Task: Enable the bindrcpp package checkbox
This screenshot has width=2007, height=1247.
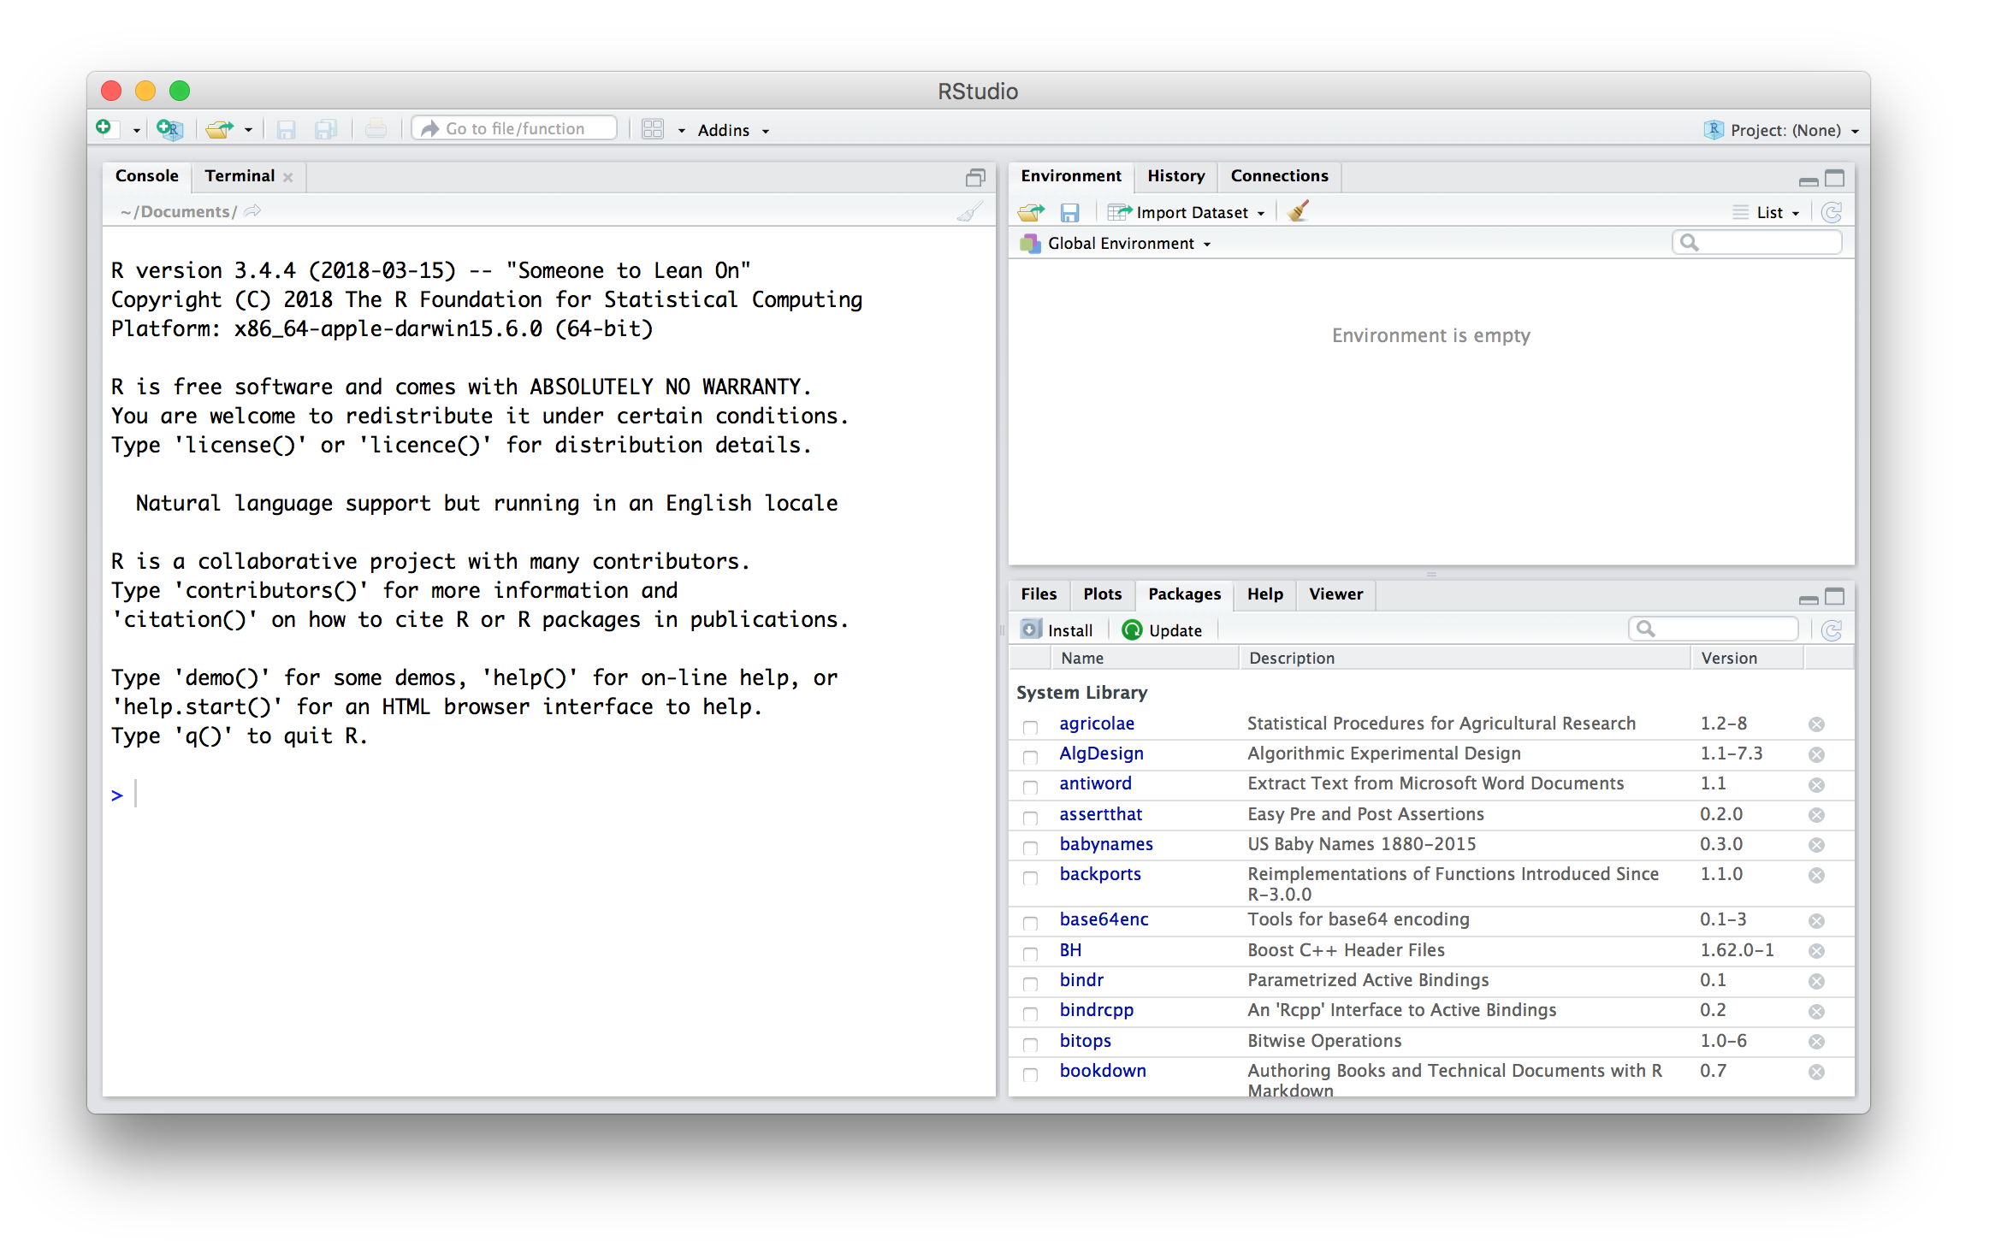Action: [x=1030, y=1014]
